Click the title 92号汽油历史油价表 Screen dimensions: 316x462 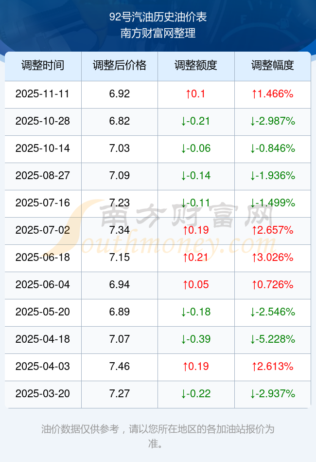pyautogui.click(x=158, y=17)
